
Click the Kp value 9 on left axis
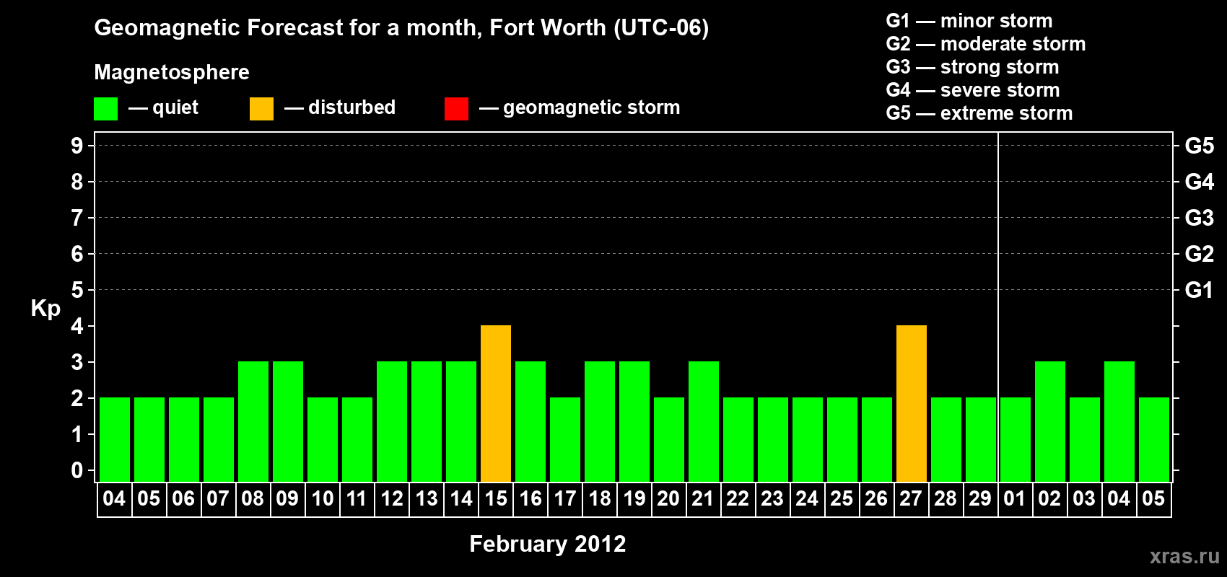pyautogui.click(x=77, y=146)
